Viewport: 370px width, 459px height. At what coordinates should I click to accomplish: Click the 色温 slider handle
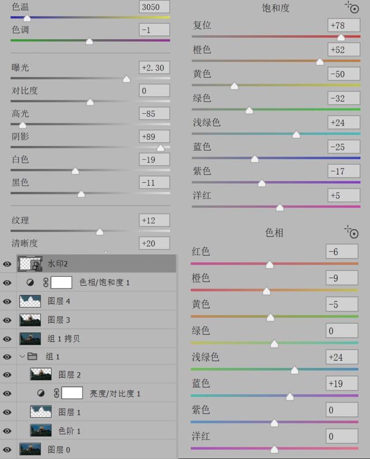tap(27, 18)
